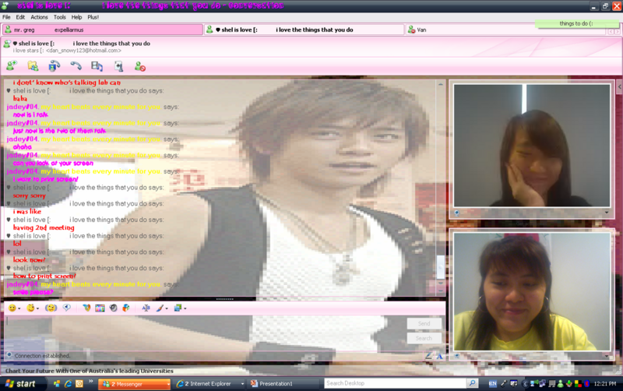Click the Search button below Send
This screenshot has height=391, width=623.
click(424, 338)
